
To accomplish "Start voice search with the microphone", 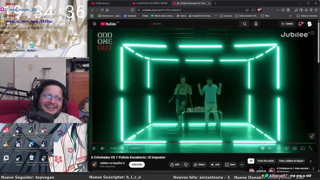I will pyautogui.click(x=256, y=24).
